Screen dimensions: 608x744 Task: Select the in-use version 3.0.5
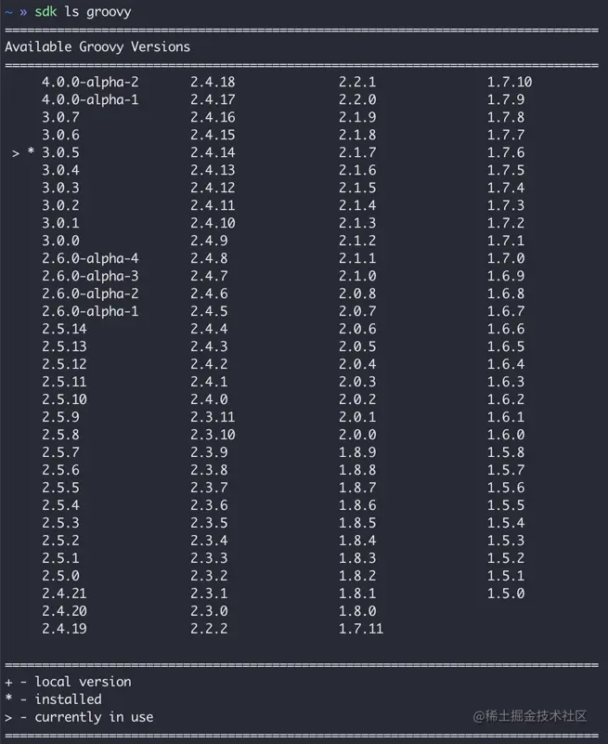(60, 152)
